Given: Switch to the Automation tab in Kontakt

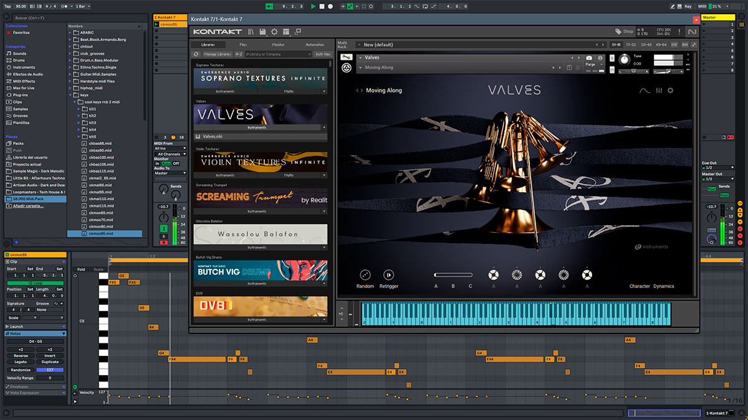Looking at the screenshot, I should click(315, 45).
